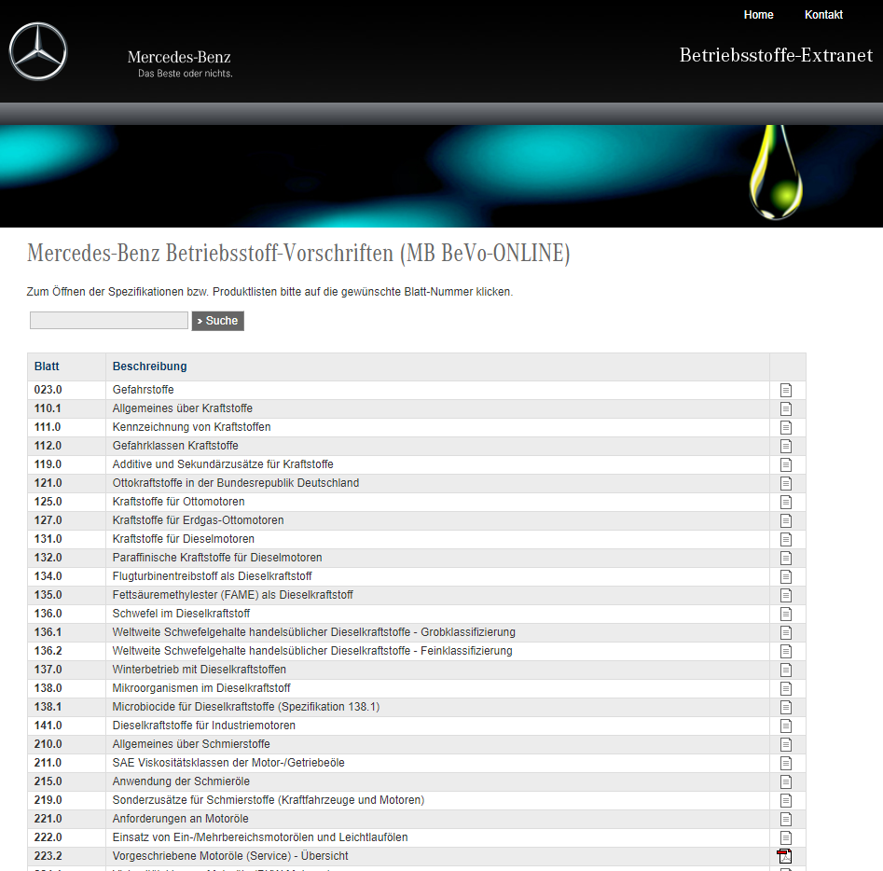883x871 pixels.
Task: Click the Beschreibung column header
Action: (150, 366)
